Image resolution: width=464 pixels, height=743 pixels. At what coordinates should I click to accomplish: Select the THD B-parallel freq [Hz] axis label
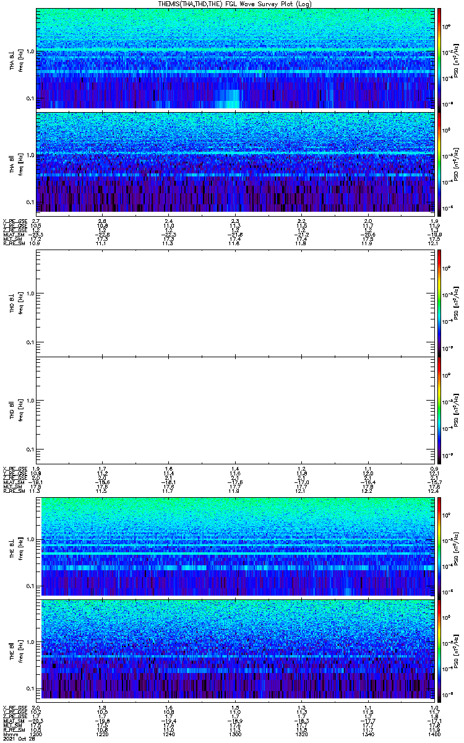20,411
